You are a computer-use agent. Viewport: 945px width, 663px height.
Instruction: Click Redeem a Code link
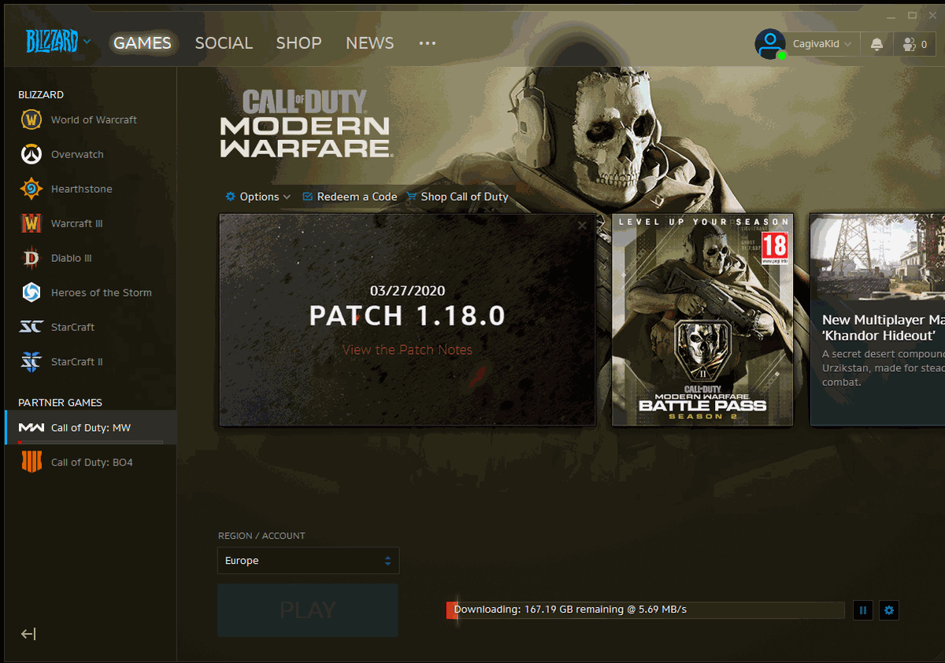pos(350,197)
